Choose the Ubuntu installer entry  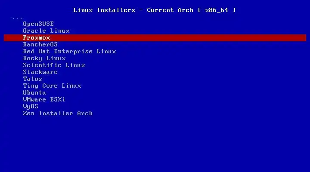pos(34,93)
